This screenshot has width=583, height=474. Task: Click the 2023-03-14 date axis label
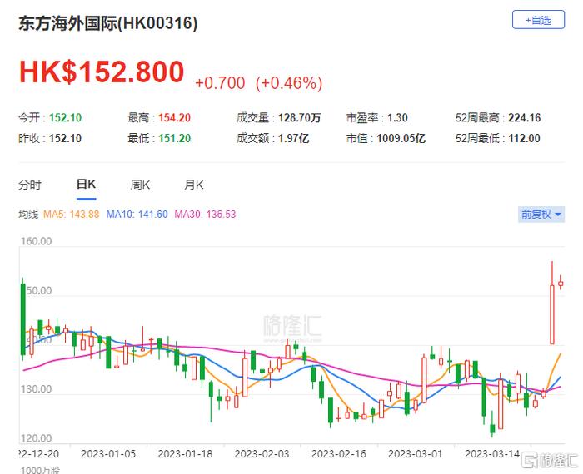[492, 453]
